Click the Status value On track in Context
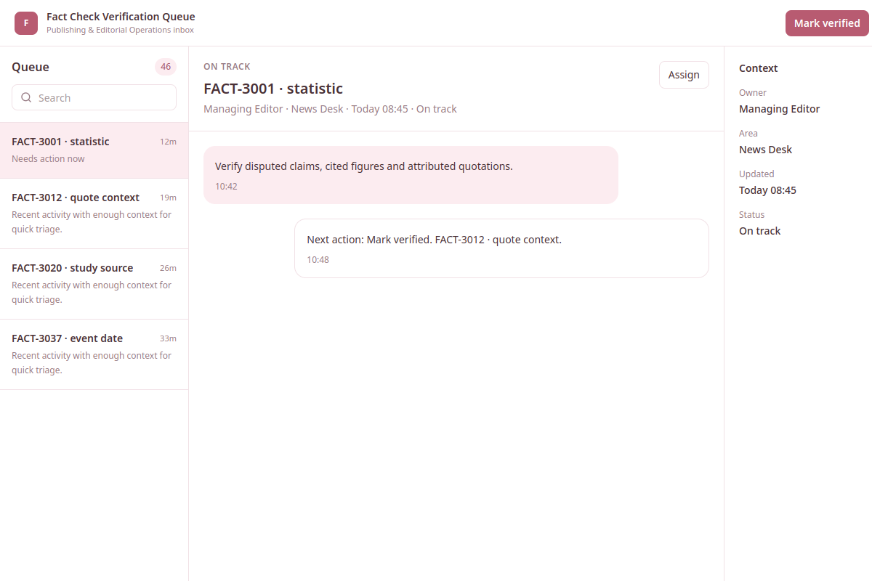 (759, 231)
